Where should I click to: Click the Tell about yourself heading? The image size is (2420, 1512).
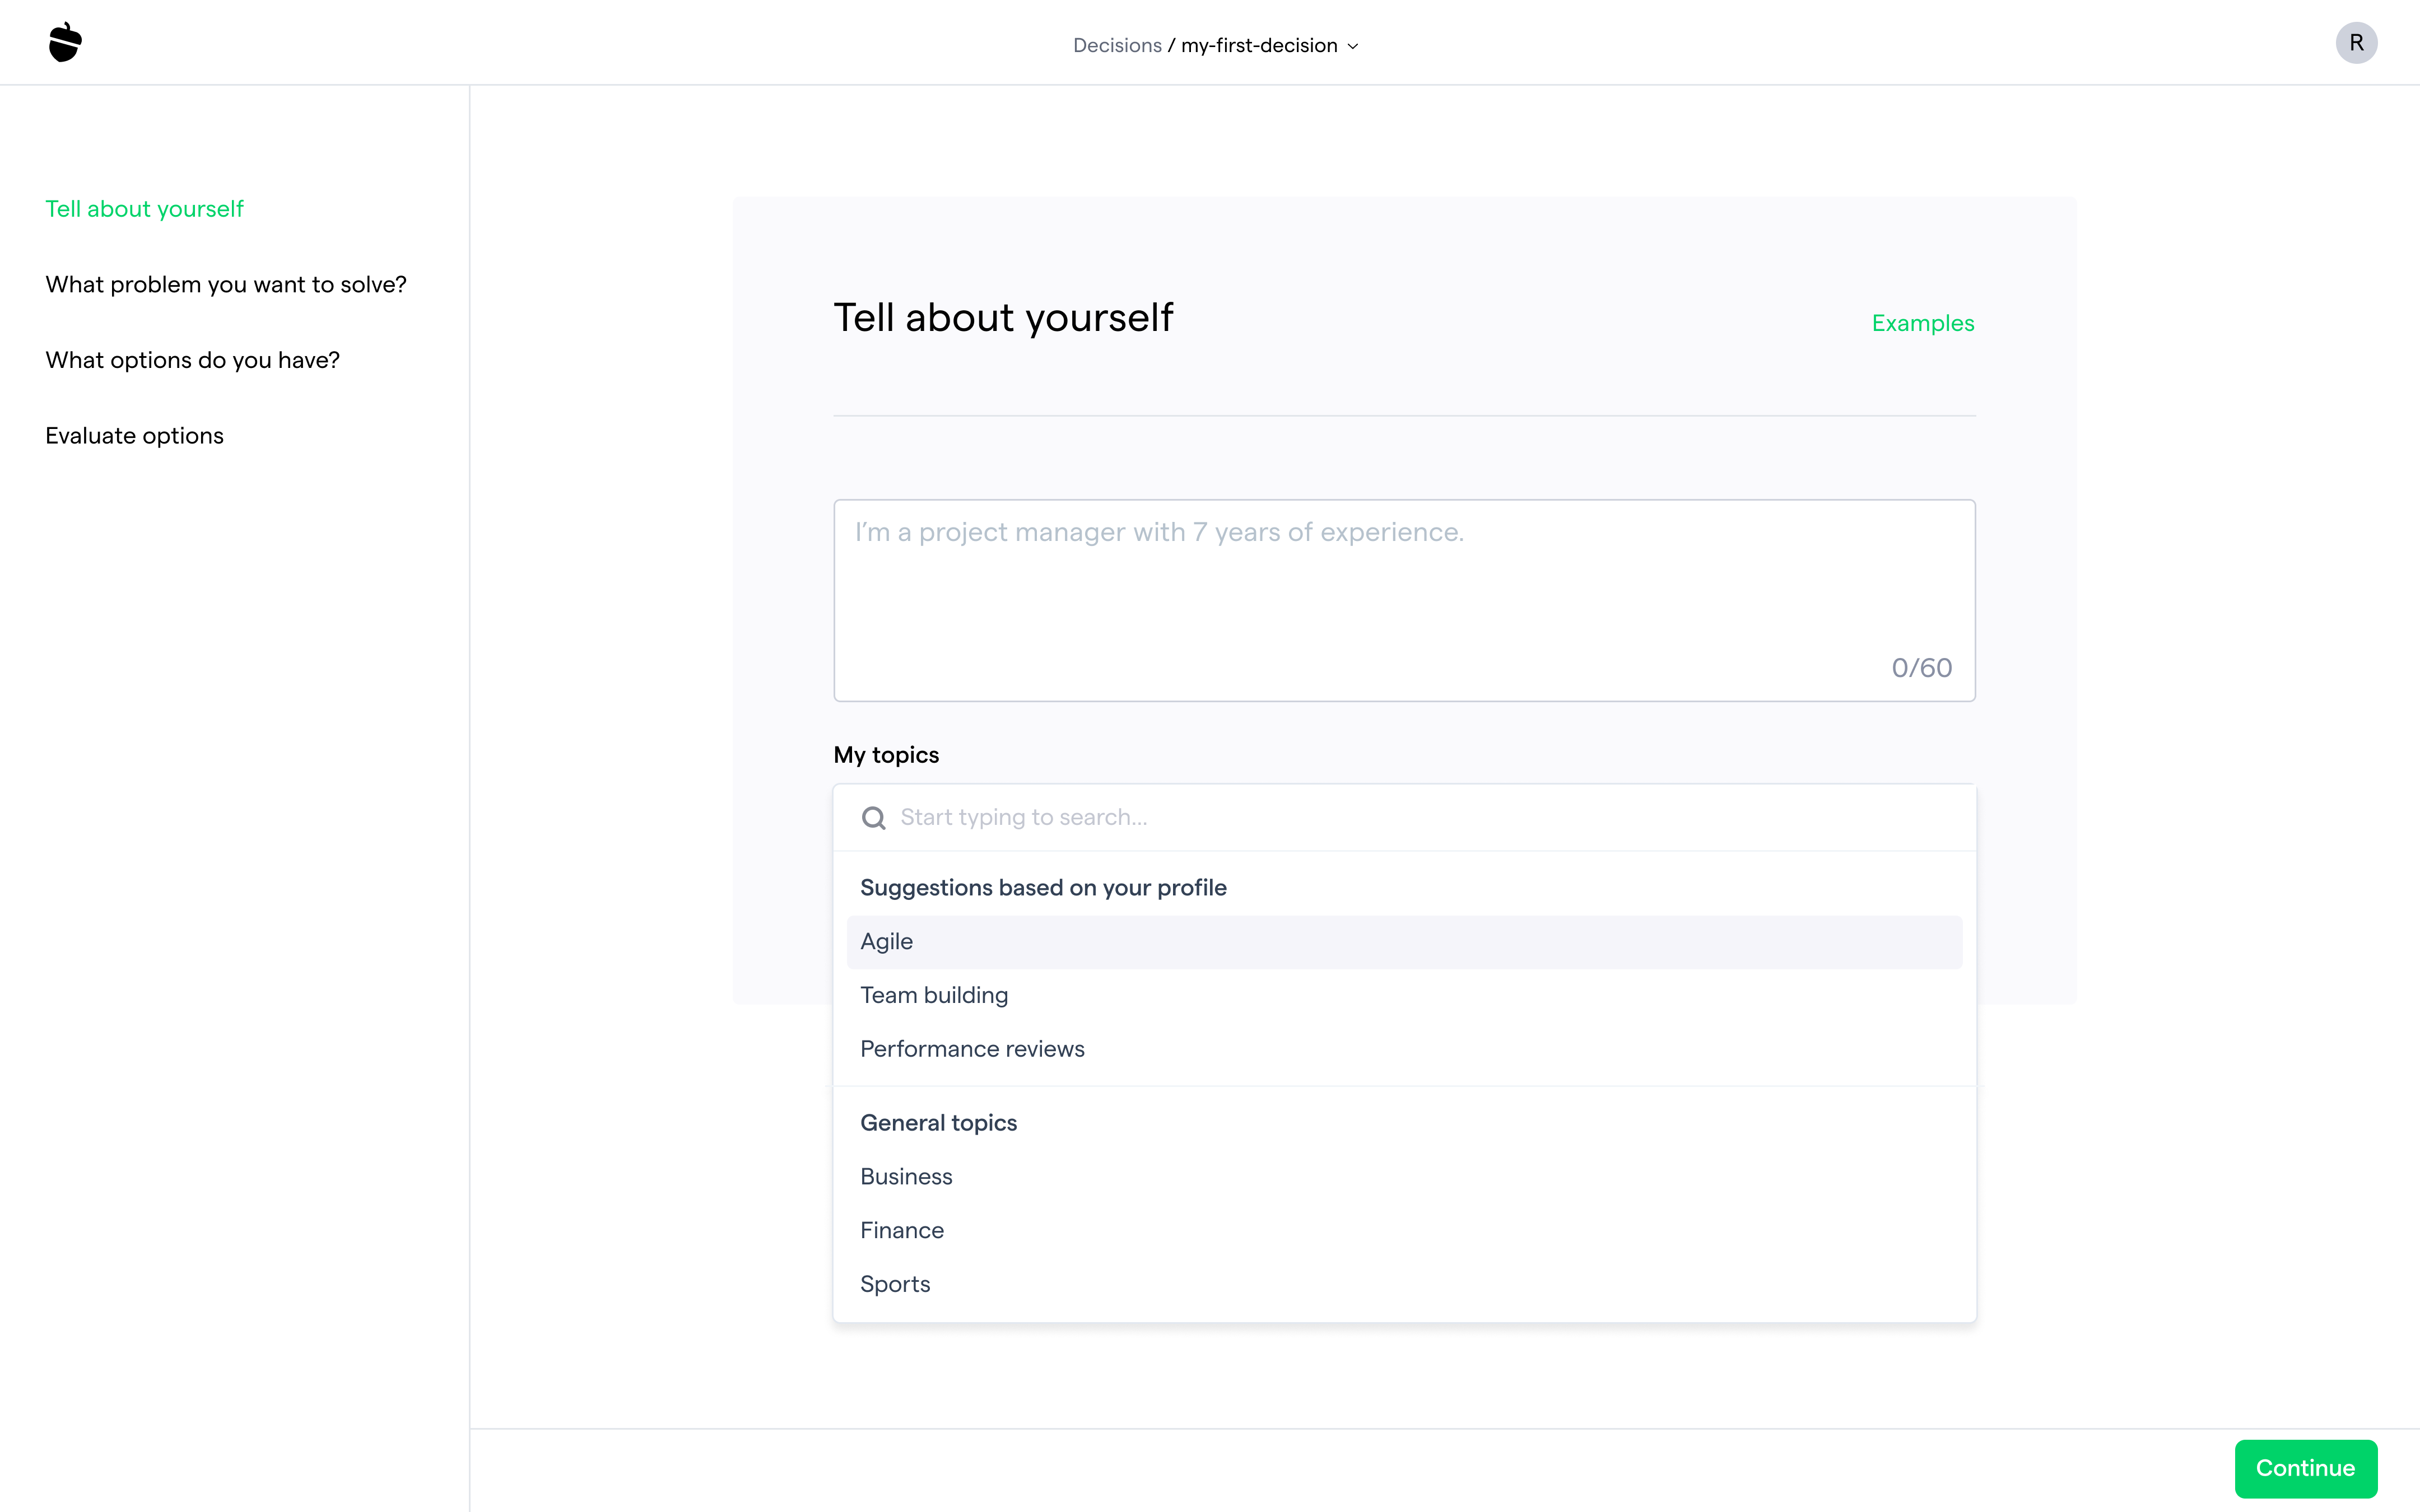click(x=1003, y=318)
